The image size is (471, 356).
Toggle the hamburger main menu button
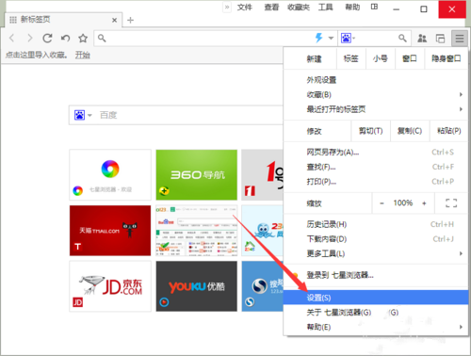[460, 39]
